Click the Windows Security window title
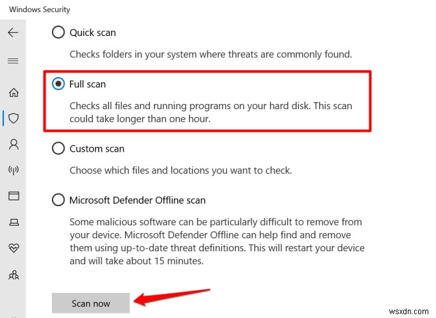Image resolution: width=436 pixels, height=318 pixels. point(40,10)
